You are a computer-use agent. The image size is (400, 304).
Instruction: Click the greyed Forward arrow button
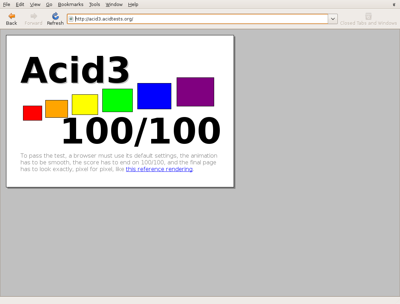pos(33,19)
